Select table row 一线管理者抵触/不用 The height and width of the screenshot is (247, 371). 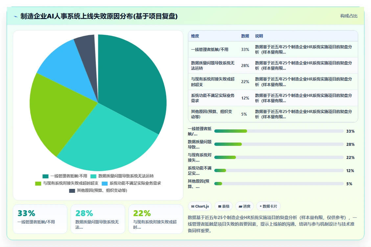coord(273,50)
